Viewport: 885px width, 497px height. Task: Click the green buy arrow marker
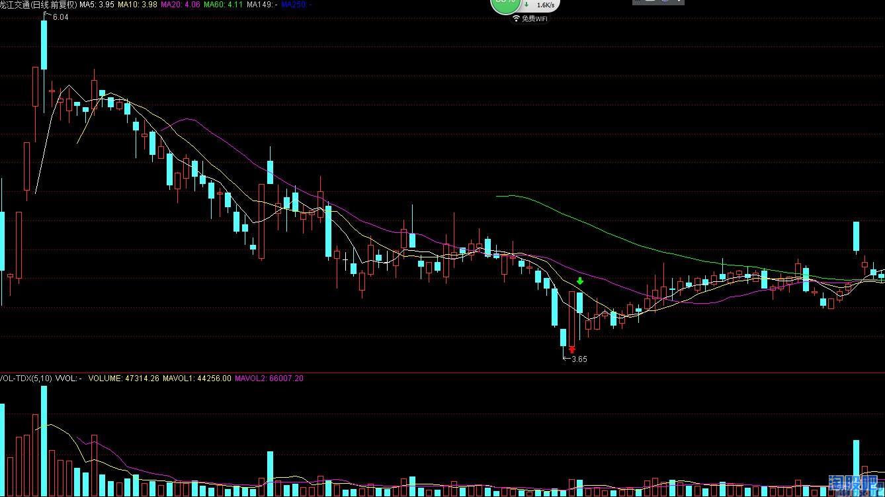(580, 281)
